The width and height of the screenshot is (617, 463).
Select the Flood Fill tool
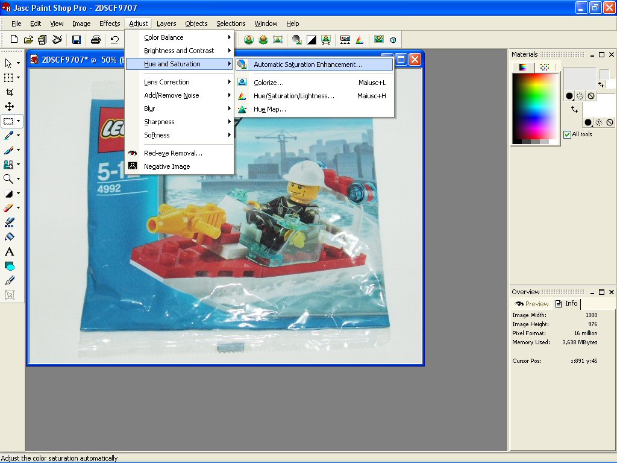[9, 237]
